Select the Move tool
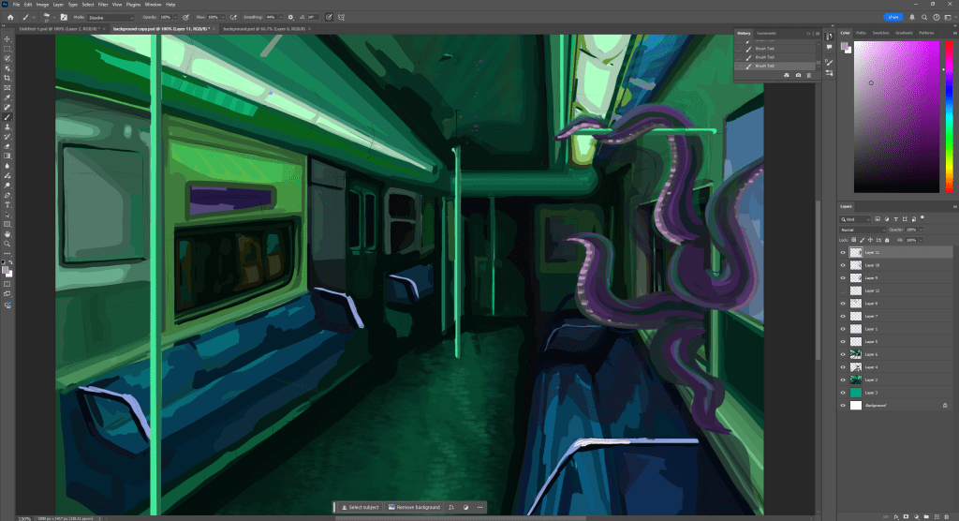959x521 pixels. click(7, 38)
